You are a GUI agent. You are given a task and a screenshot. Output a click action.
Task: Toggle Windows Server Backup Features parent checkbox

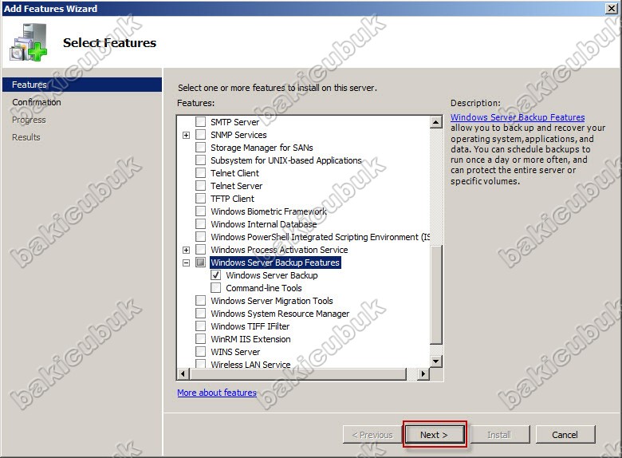click(201, 263)
